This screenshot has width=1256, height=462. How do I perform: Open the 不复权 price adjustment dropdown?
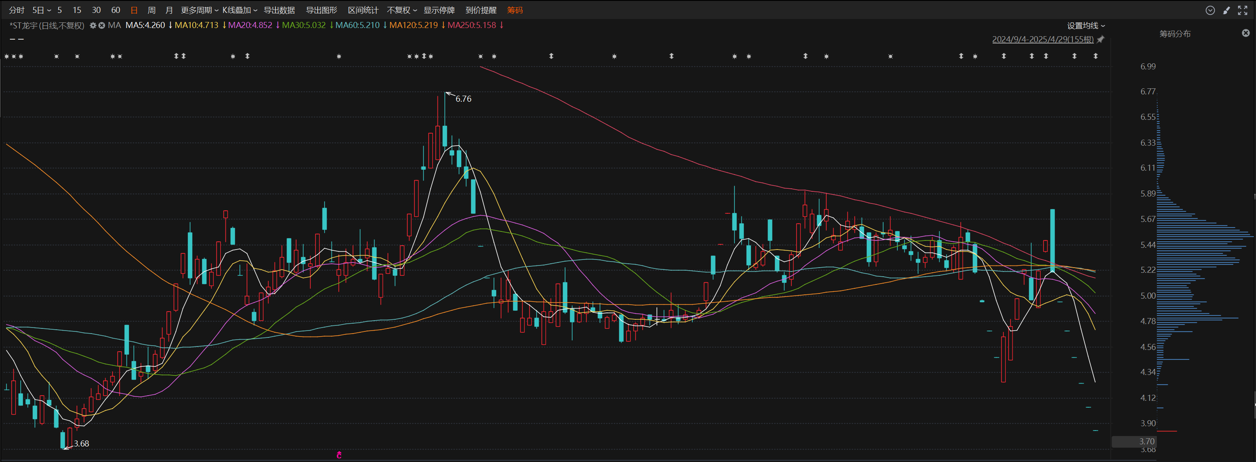(402, 10)
